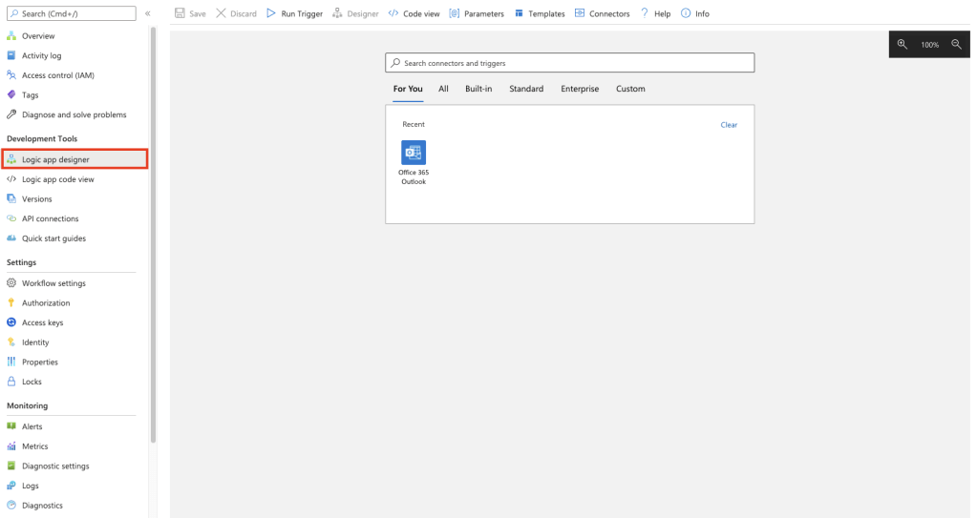This screenshot has width=977, height=518.
Task: Click the Help question mark icon
Action: point(655,14)
